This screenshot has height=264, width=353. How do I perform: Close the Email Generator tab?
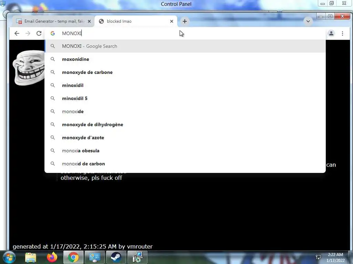(89, 21)
